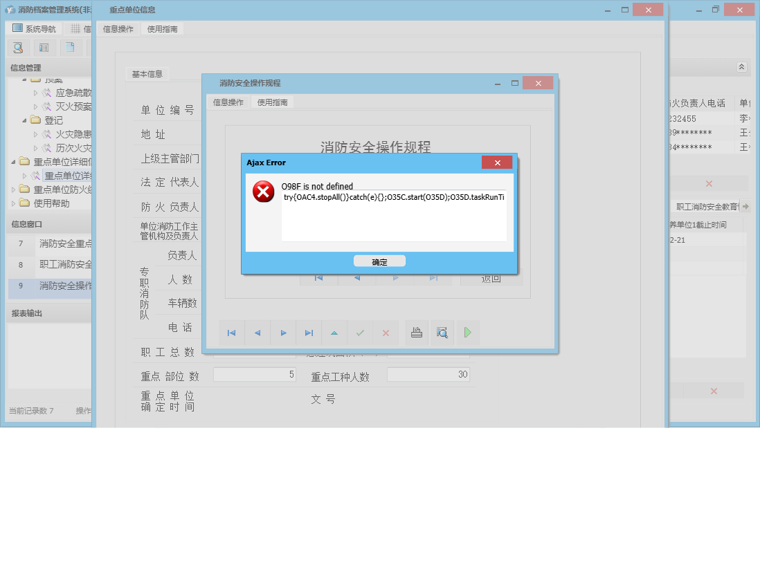This screenshot has height=565, width=760.
Task: Click the green checkmark confirm record icon
Action: (360, 333)
